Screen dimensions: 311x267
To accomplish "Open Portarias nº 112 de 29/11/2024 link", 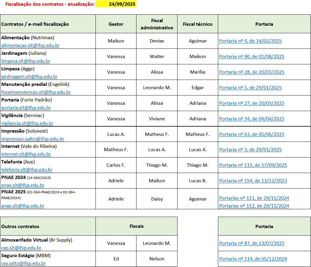I will tap(254, 206).
